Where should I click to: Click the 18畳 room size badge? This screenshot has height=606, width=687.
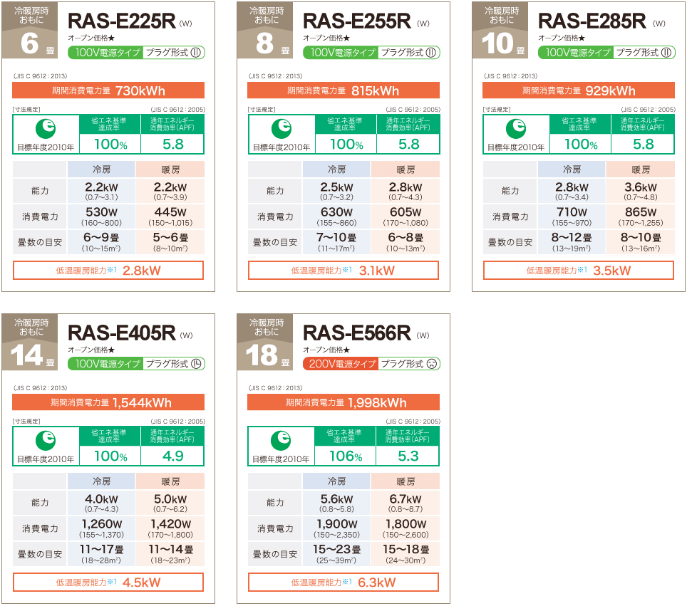pos(265,342)
